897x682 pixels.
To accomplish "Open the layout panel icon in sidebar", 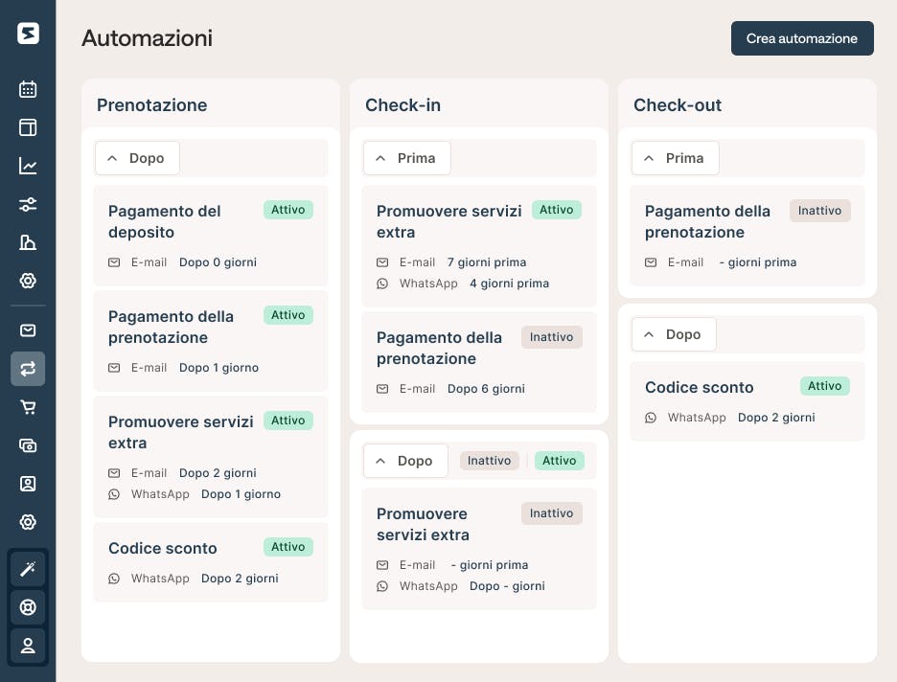I will pyautogui.click(x=28, y=127).
